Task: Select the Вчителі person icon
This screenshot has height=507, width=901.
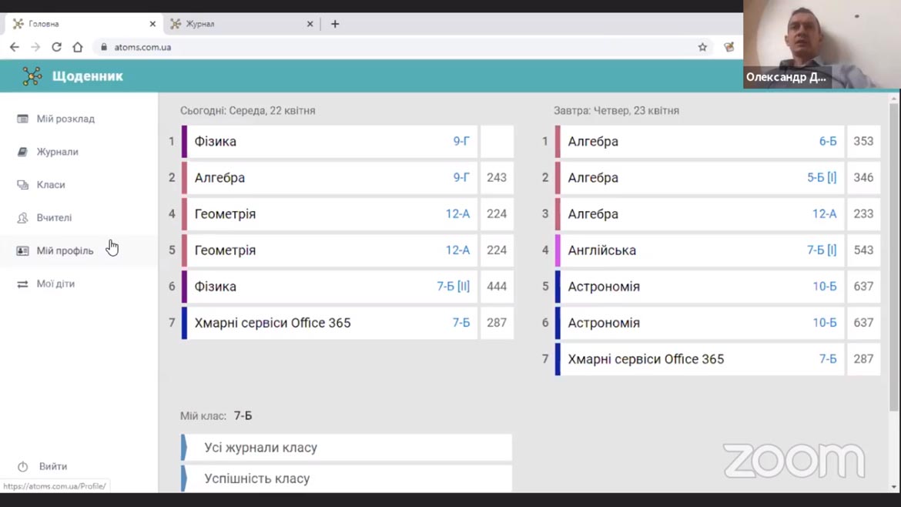Action: tap(22, 218)
